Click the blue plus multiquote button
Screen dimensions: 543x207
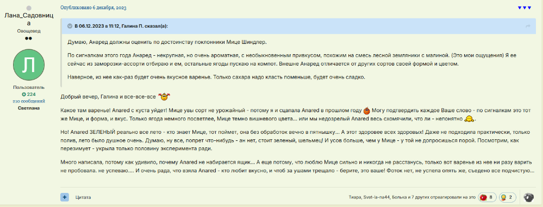pos(65,197)
